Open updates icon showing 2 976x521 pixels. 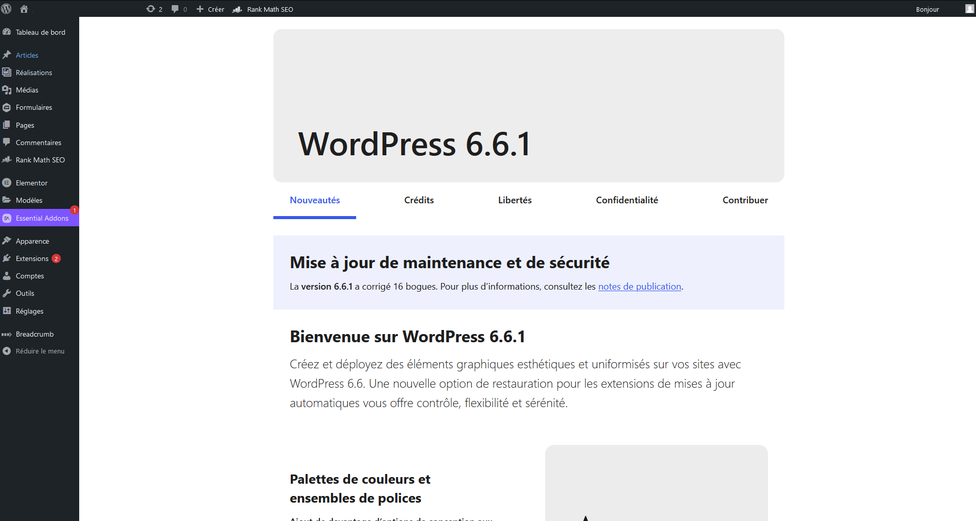tap(150, 9)
